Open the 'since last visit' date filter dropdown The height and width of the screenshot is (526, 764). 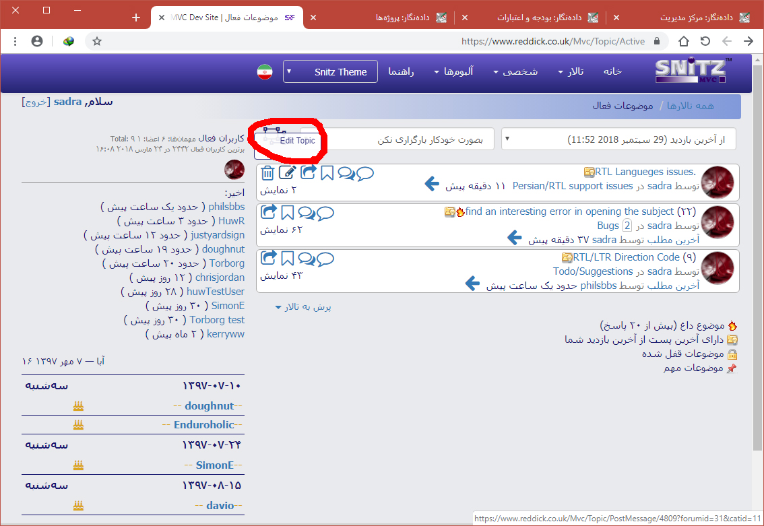click(618, 139)
